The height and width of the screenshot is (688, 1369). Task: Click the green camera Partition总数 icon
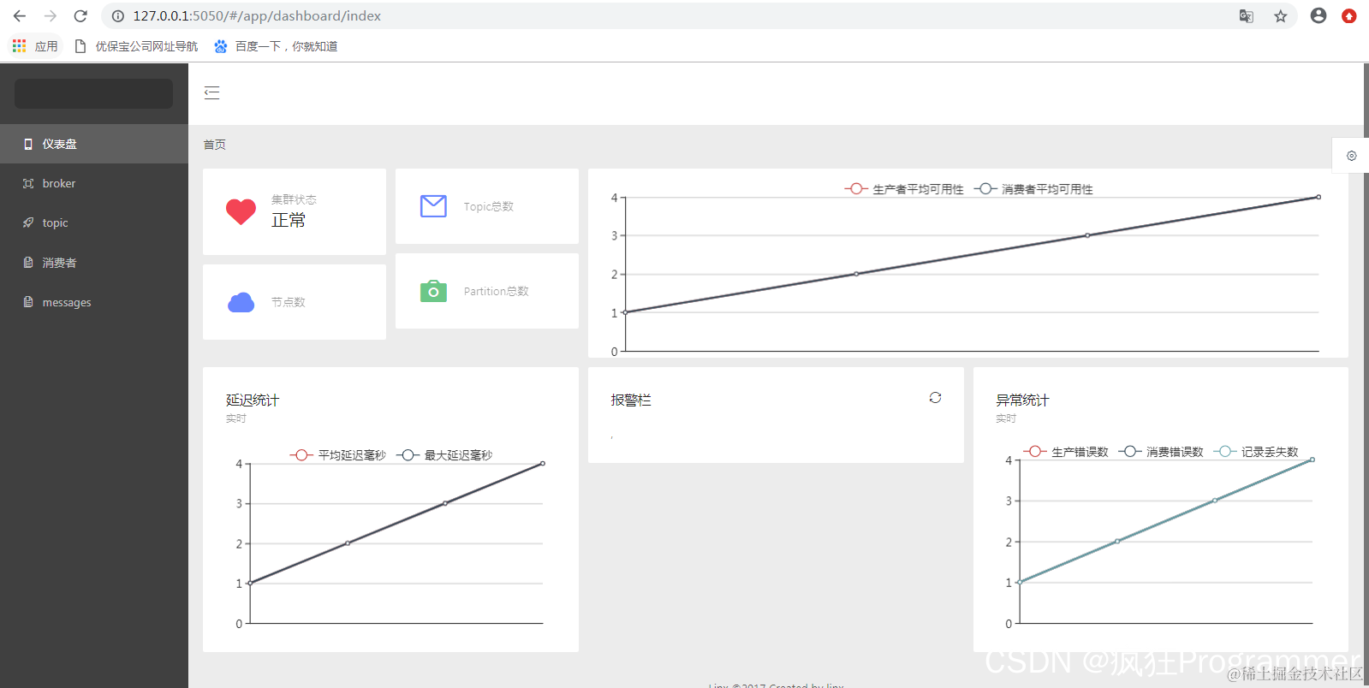tap(433, 291)
